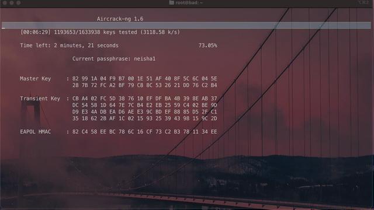Click the EAPOL HMAC label

[x=35, y=132]
